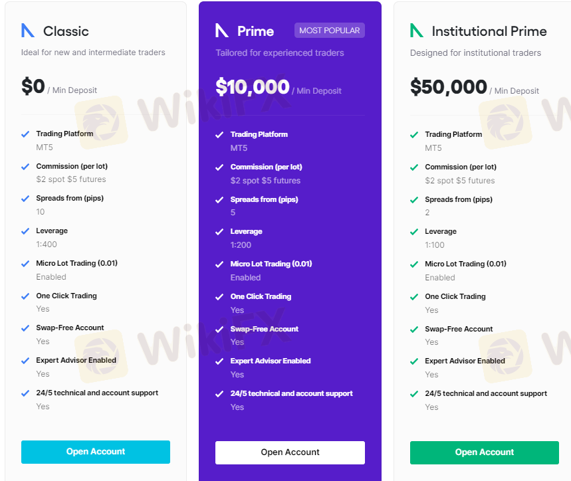This screenshot has height=481, width=571.
Task: Click the Classic 1:400 leverage value
Action: click(47, 244)
